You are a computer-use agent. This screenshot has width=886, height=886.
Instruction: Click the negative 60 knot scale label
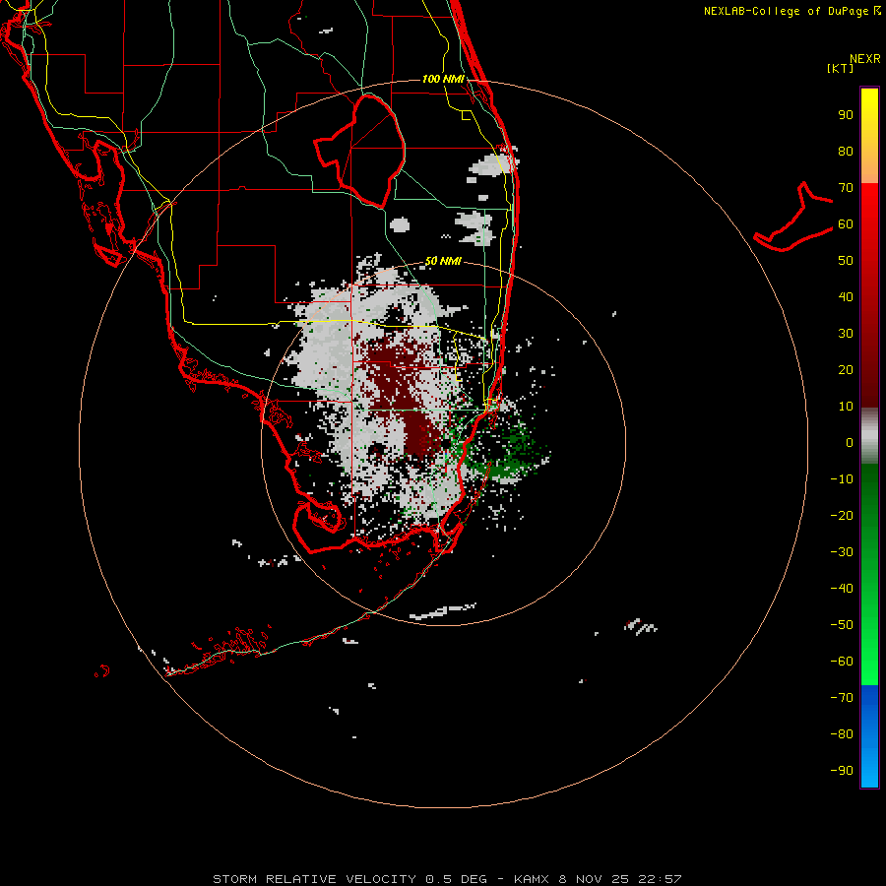(842, 662)
